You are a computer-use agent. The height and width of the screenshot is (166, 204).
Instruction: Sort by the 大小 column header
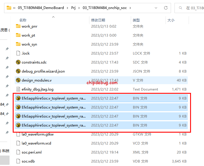171,20
